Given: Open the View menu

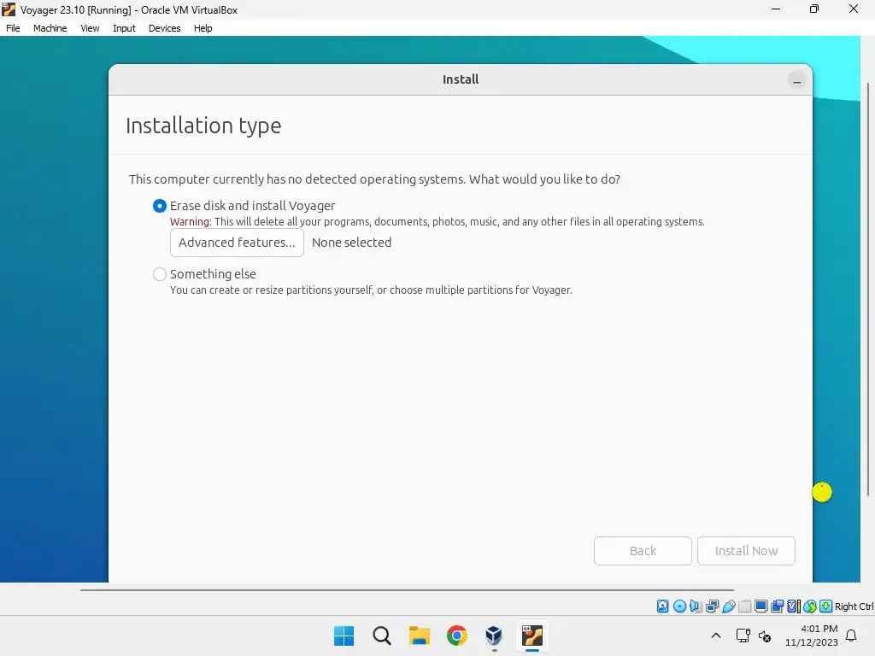Looking at the screenshot, I should point(90,28).
